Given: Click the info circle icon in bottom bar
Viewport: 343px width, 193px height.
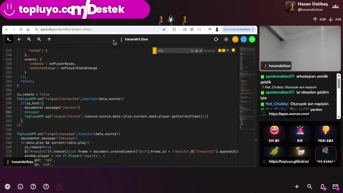Looking at the screenshot, I should click(x=20, y=187).
